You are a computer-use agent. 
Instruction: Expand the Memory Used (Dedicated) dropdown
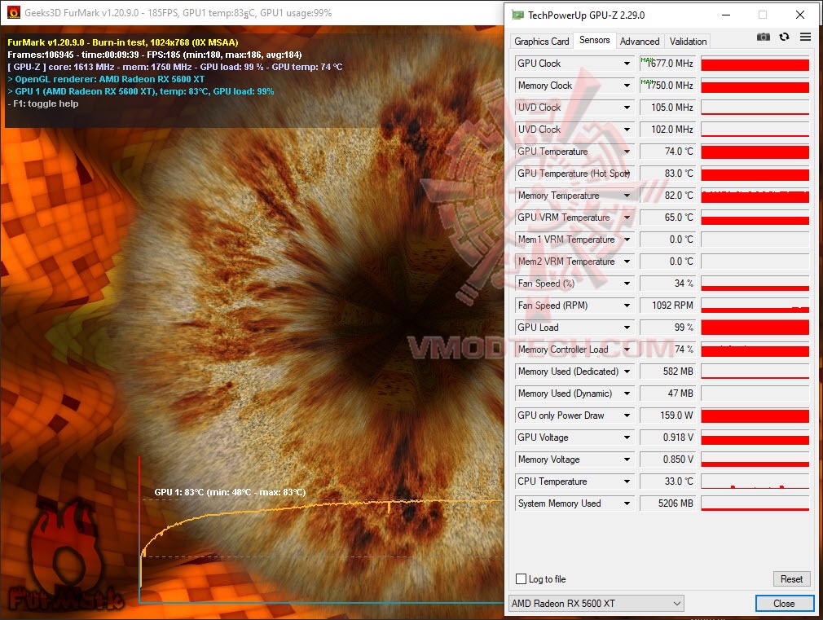pyautogui.click(x=627, y=372)
